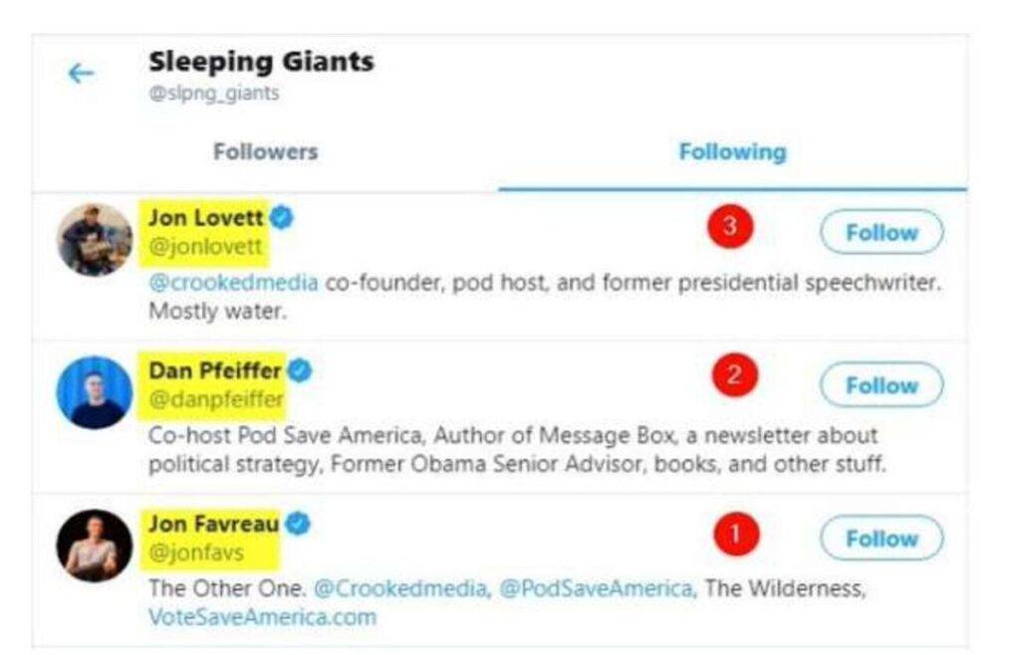Click the back arrow icon

pyautogui.click(x=81, y=74)
